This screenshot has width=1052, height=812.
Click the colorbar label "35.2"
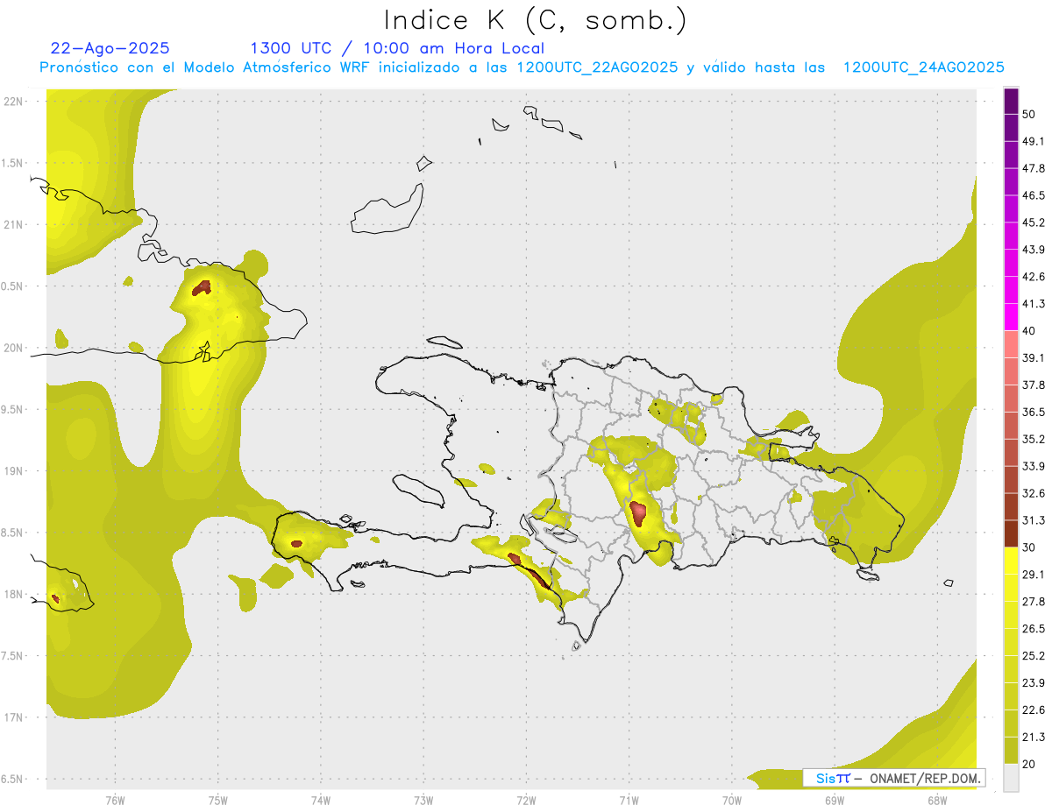coord(1034,439)
